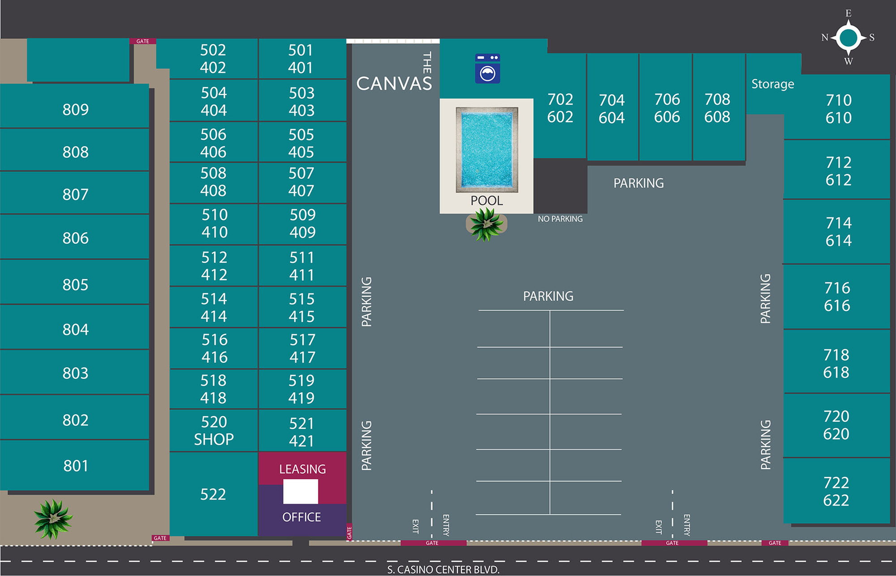This screenshot has width=896, height=576.
Task: Select unit block 518 / 418
Action: (213, 389)
